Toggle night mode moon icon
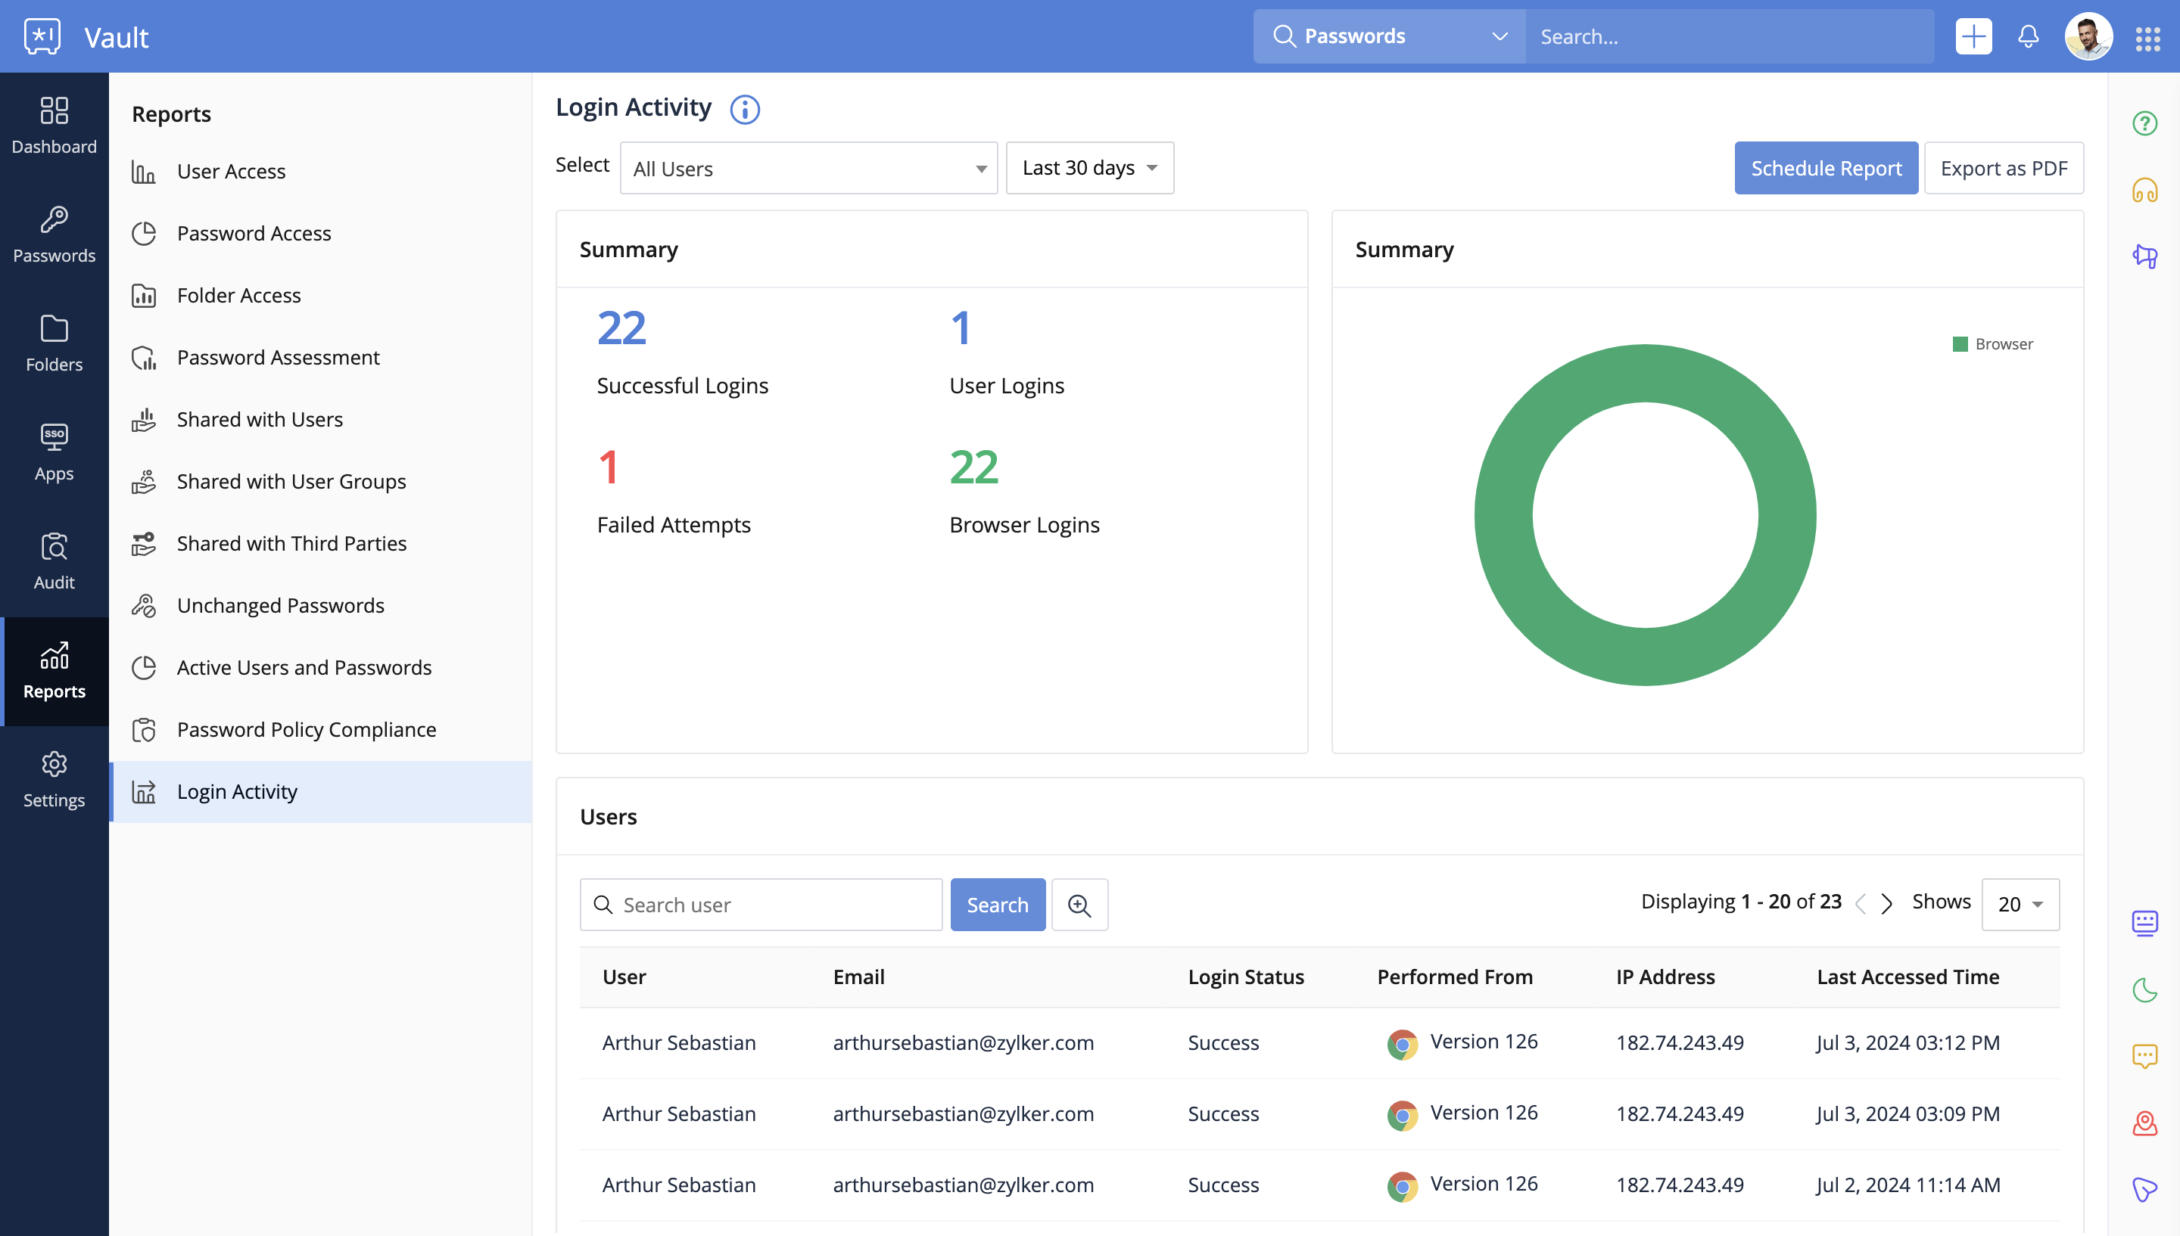Viewport: 2180px width, 1236px height. (2144, 990)
